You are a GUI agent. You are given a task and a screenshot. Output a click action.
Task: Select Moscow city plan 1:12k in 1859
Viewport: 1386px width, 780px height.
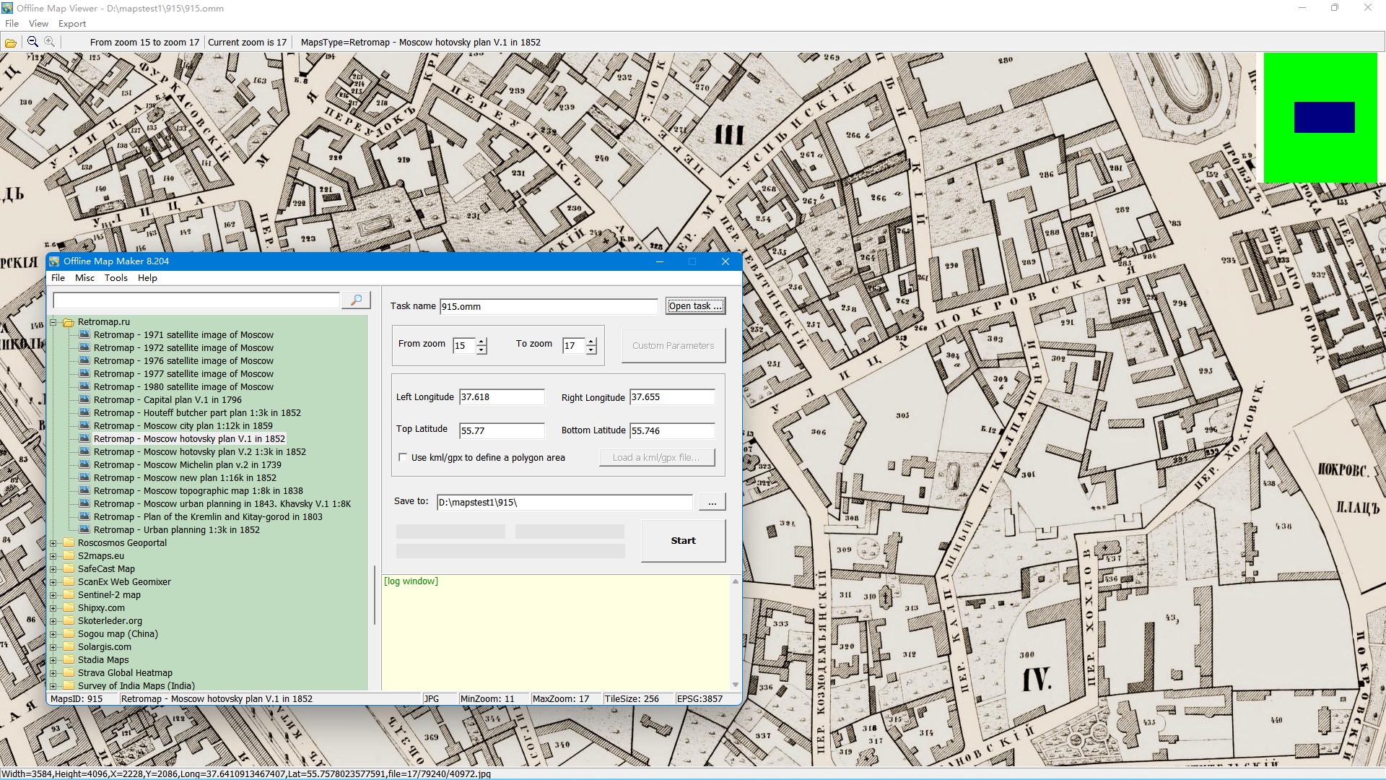(183, 426)
